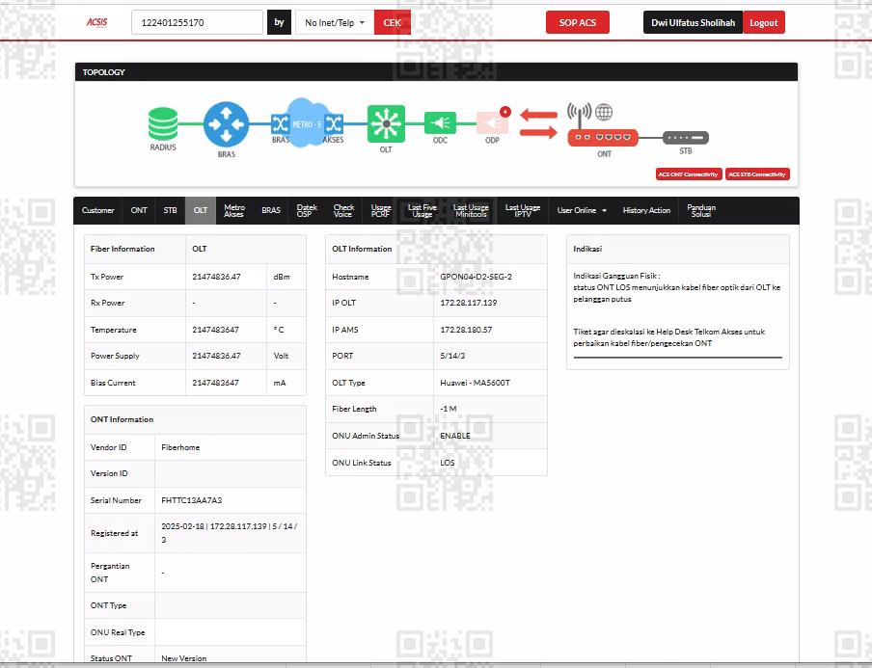Image resolution: width=872 pixels, height=668 pixels.
Task: Switch to the STB tab
Action: click(x=170, y=211)
